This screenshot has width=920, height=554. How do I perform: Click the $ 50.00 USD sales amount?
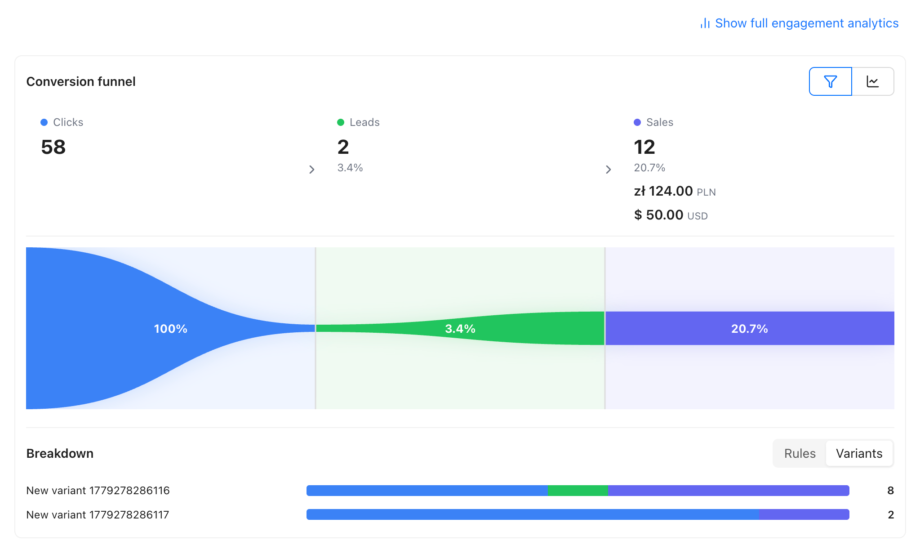click(671, 215)
